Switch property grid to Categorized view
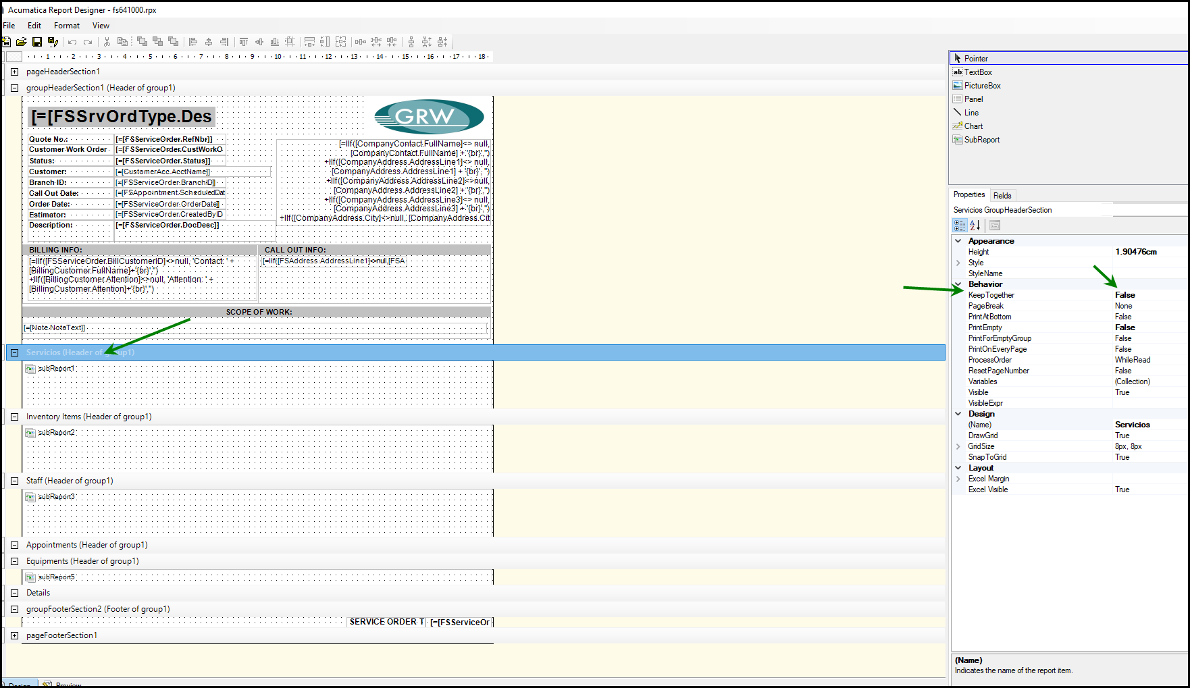The image size is (1190, 688). click(960, 226)
